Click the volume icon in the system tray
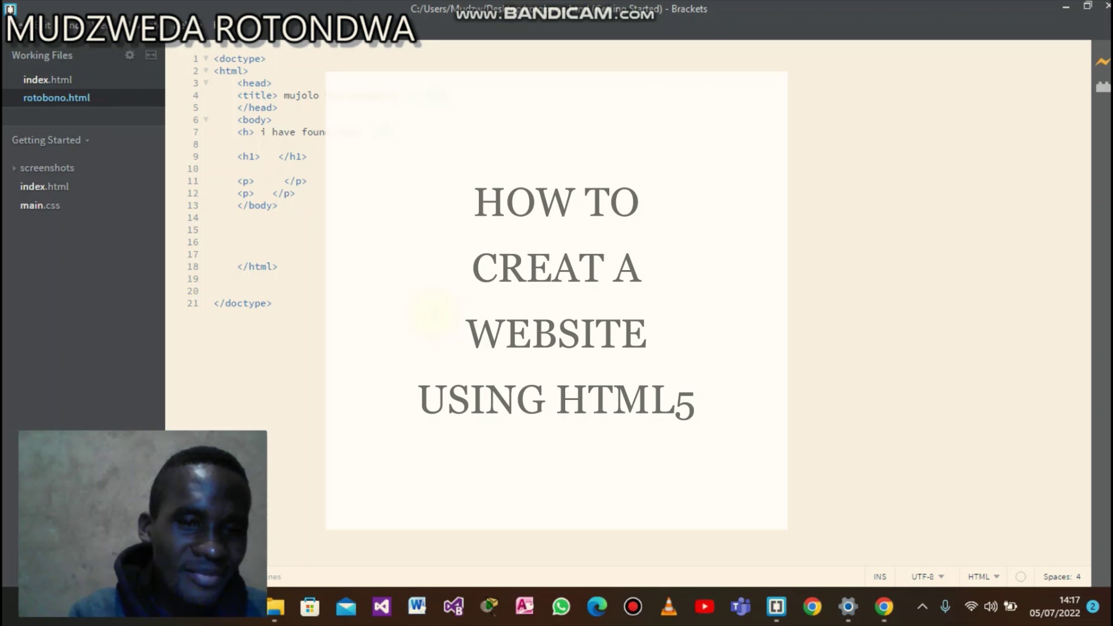This screenshot has height=626, width=1113. point(990,606)
